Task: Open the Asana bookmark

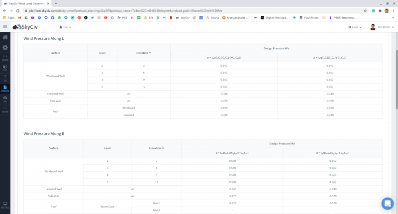Action: (211, 17)
